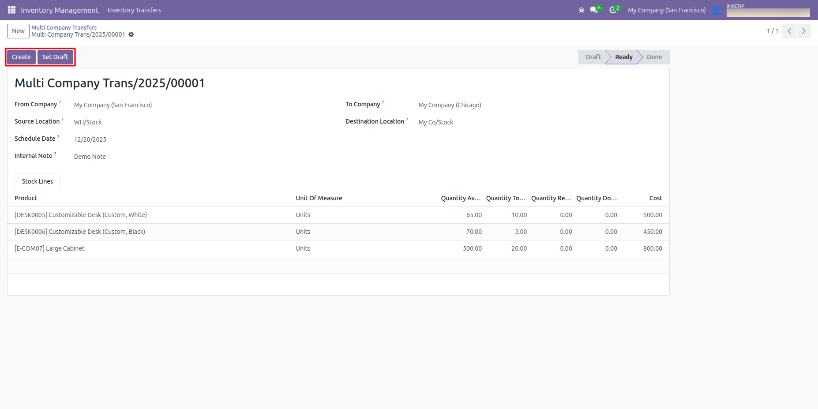
Task: Click the INKERP user avatar logo
Action: [718, 10]
